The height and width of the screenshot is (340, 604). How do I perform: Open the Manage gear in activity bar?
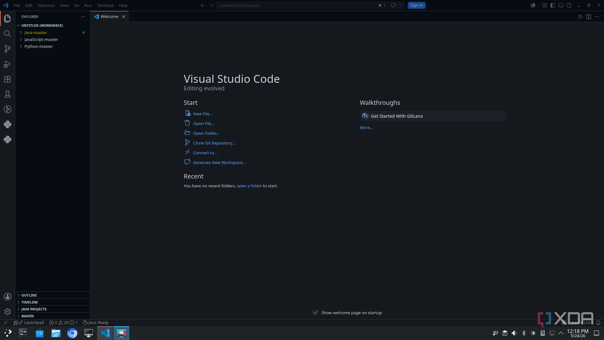click(7, 312)
